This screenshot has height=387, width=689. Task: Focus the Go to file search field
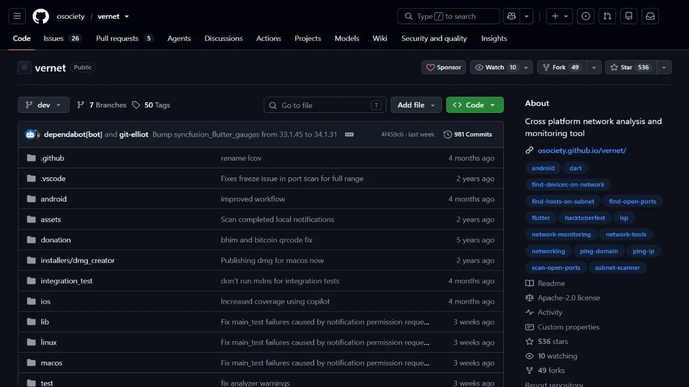(x=325, y=105)
